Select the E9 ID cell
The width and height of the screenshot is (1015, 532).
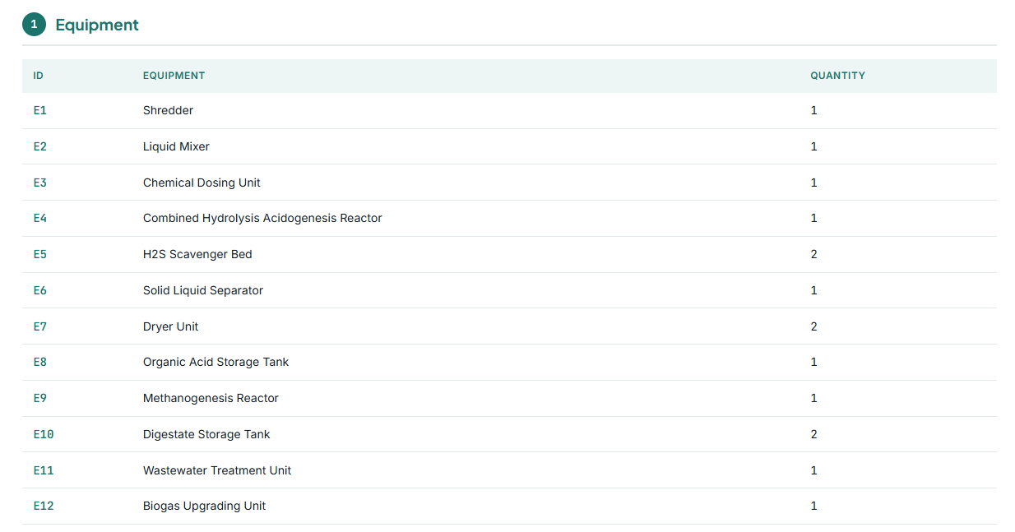(x=40, y=398)
